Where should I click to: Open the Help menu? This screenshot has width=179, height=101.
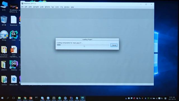click(x=72, y=7)
